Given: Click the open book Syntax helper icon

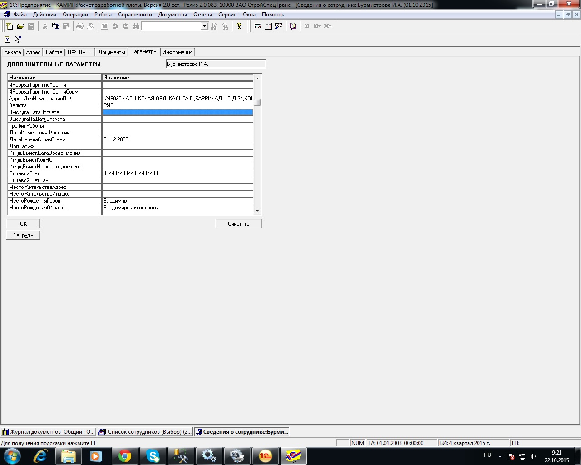Looking at the screenshot, I should [x=293, y=26].
